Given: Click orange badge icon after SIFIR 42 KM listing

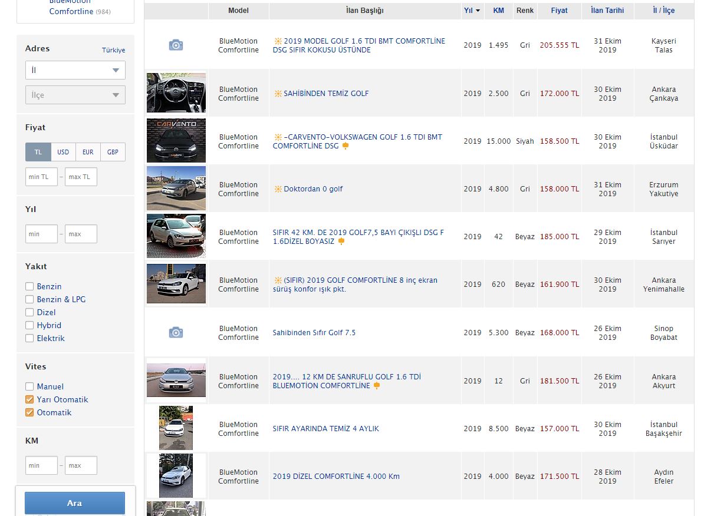Looking at the screenshot, I should (341, 242).
